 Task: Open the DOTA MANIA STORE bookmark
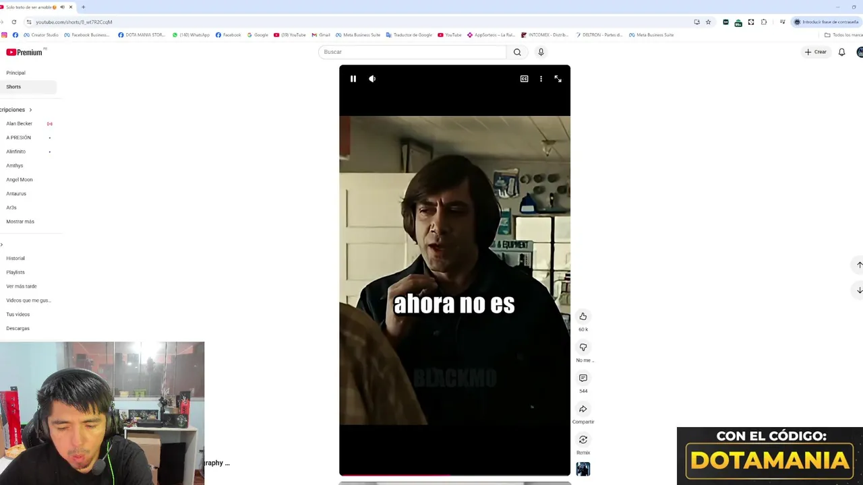click(141, 35)
